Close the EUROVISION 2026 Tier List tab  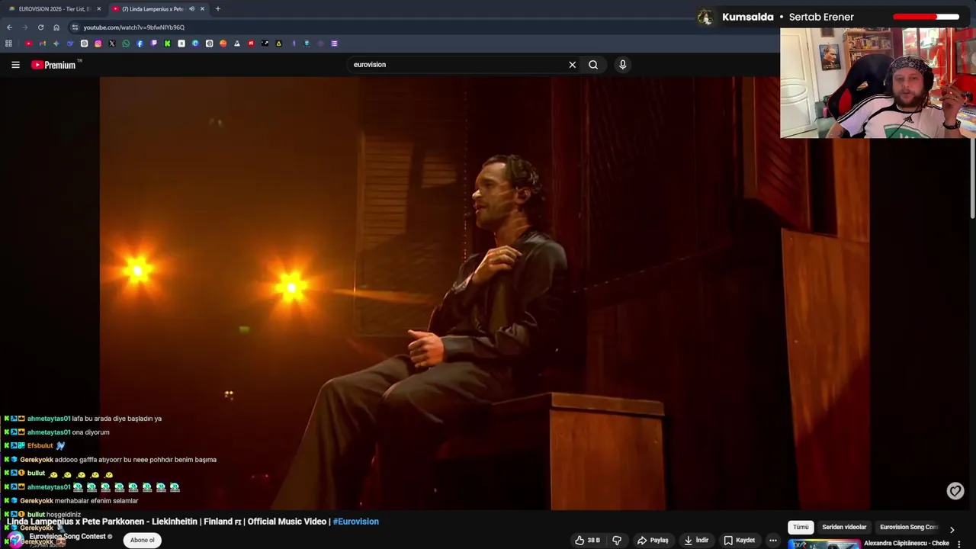(98, 9)
